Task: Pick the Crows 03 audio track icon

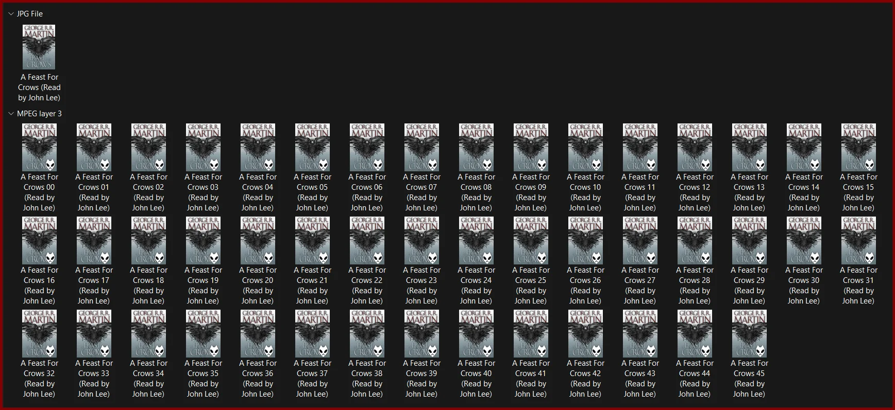Action: [203, 147]
